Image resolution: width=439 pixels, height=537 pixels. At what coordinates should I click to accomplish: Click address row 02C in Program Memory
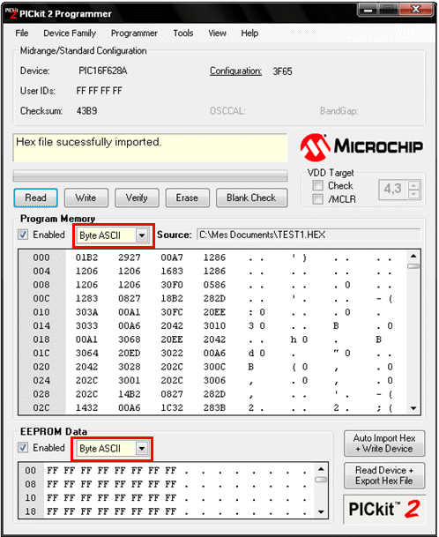[x=41, y=408]
